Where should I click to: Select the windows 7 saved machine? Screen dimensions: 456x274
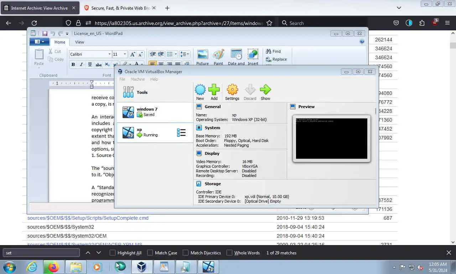click(x=155, y=112)
